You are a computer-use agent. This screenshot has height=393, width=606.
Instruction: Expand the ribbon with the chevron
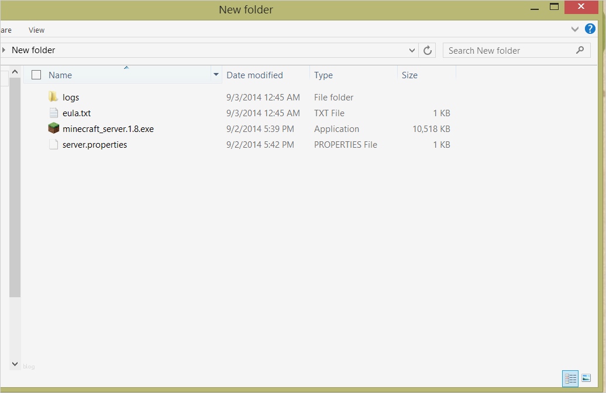(x=574, y=29)
